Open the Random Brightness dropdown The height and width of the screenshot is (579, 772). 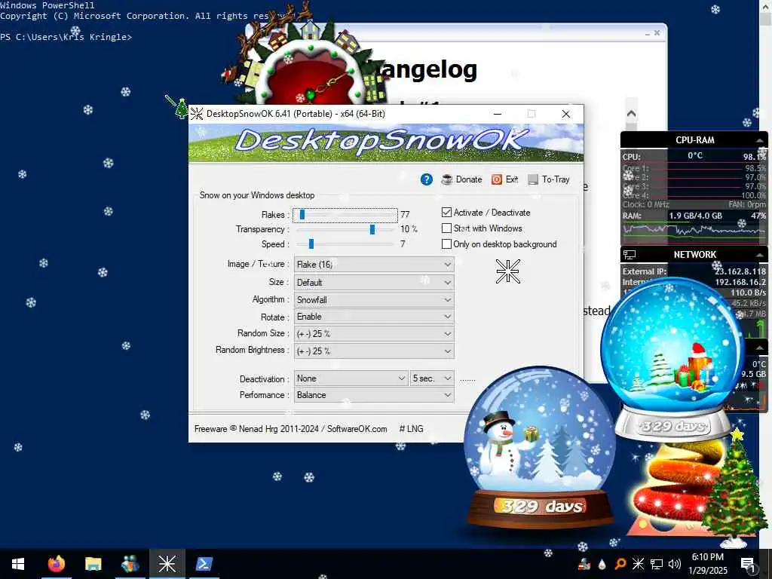point(374,351)
